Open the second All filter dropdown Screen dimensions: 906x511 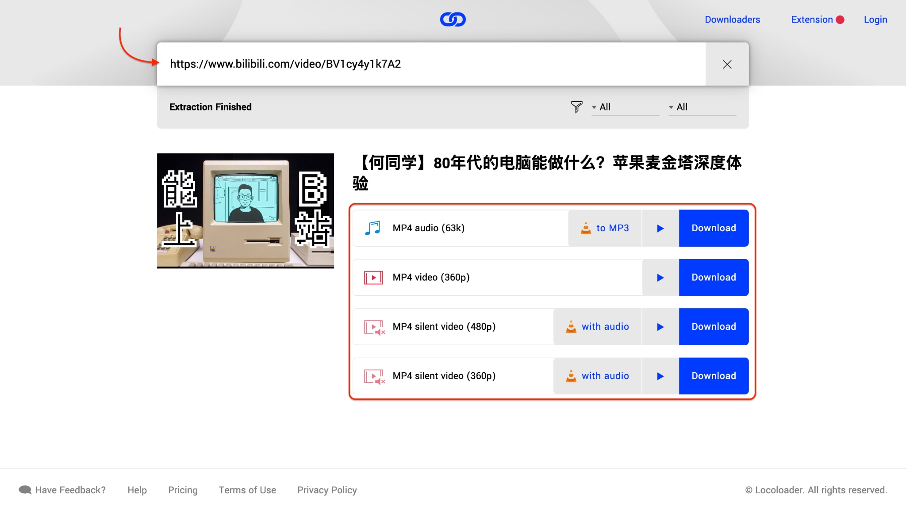click(x=702, y=107)
